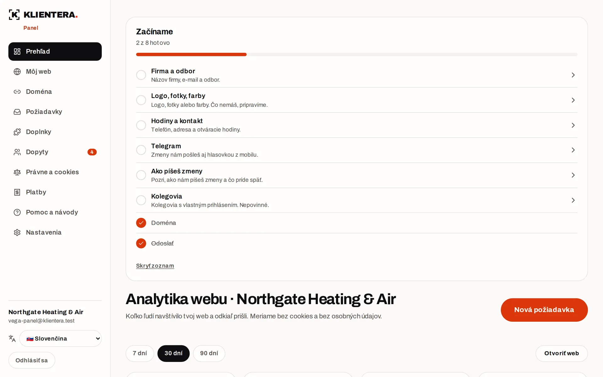Click the vega-panel@klientera.test email text
Viewport: 603px width, 377px height.
point(41,321)
